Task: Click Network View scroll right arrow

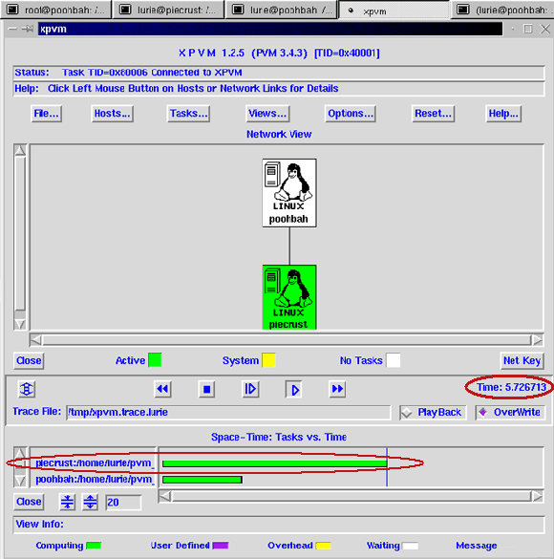Action: [538, 340]
